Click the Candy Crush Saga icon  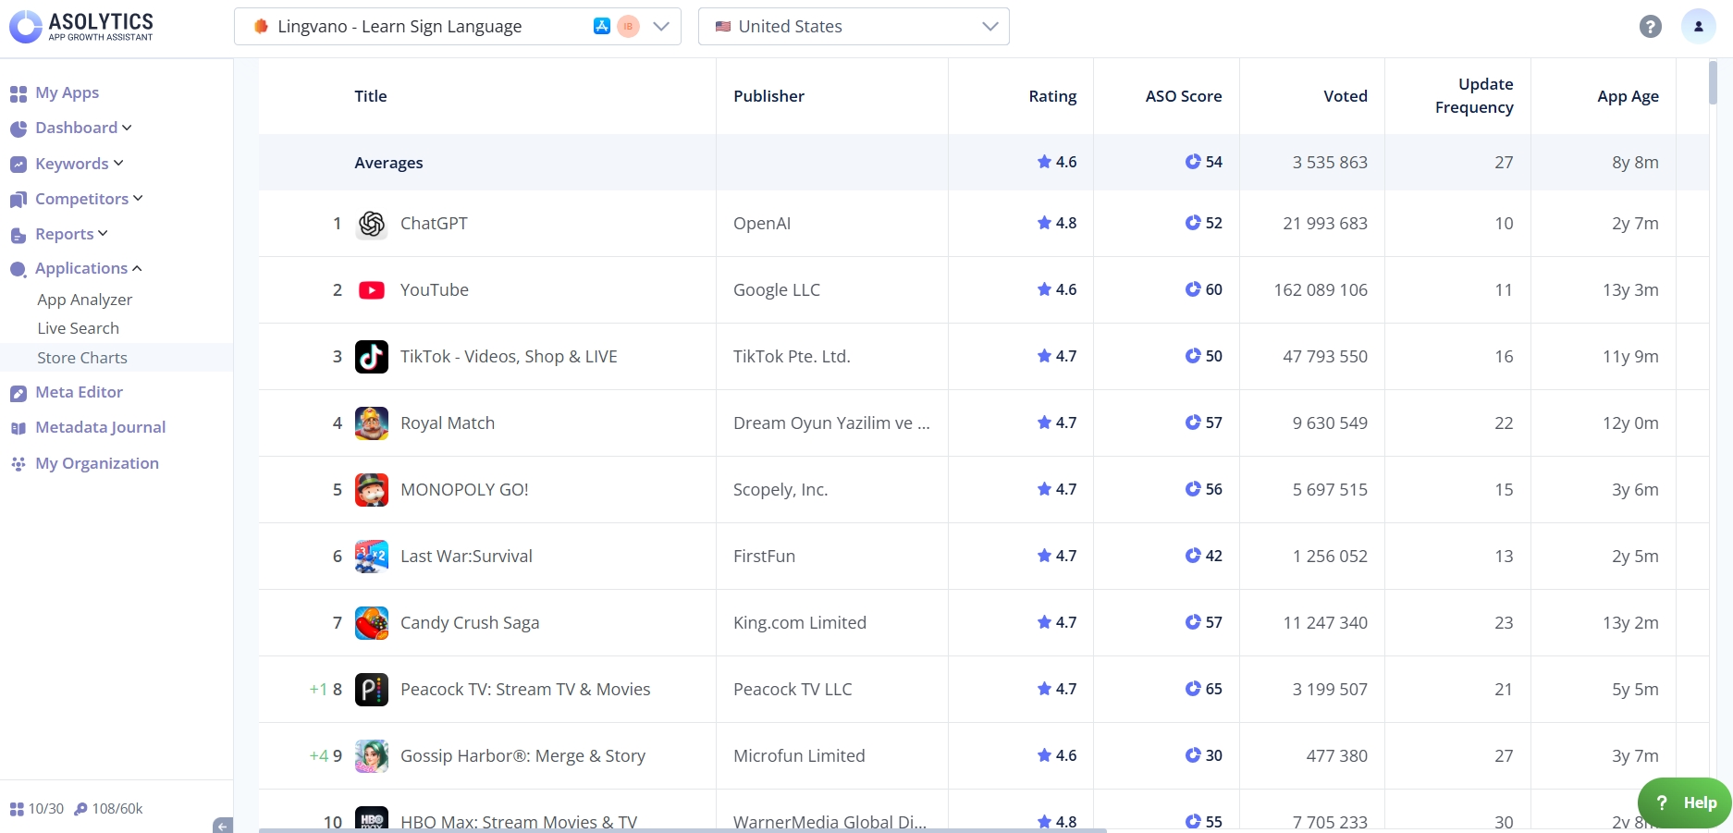372,623
